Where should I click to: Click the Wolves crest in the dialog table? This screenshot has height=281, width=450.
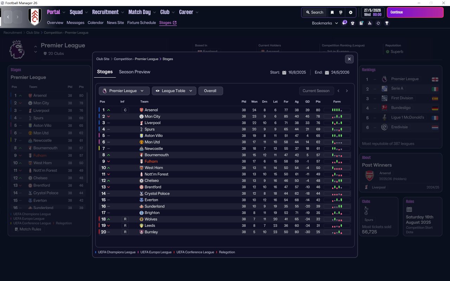[141, 219]
